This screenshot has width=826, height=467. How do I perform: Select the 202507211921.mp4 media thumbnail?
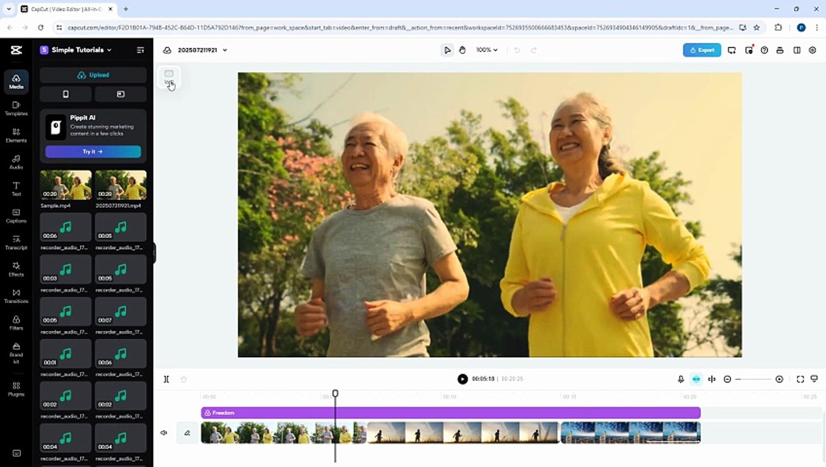[120, 185]
